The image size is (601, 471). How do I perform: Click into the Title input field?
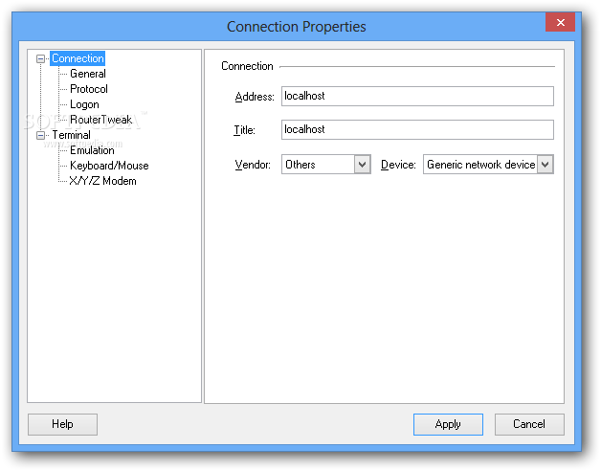click(x=417, y=129)
